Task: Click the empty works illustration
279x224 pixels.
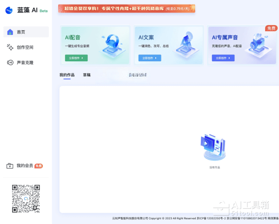Action: [214, 148]
